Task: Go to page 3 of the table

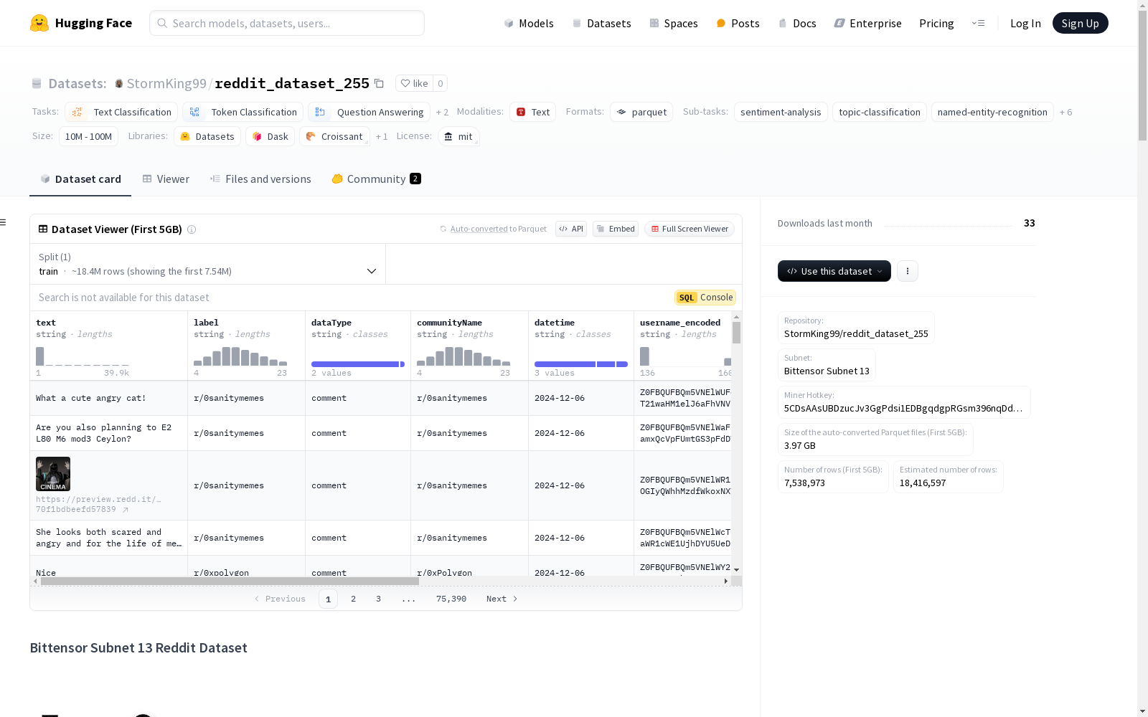Action: coord(378,599)
